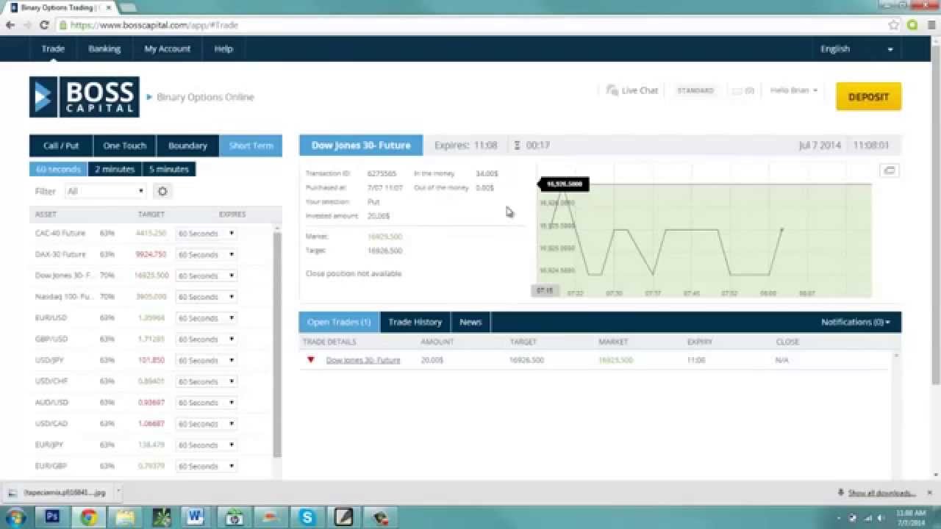Click the browser address bar
The width and height of the screenshot is (941, 529).
click(470, 25)
